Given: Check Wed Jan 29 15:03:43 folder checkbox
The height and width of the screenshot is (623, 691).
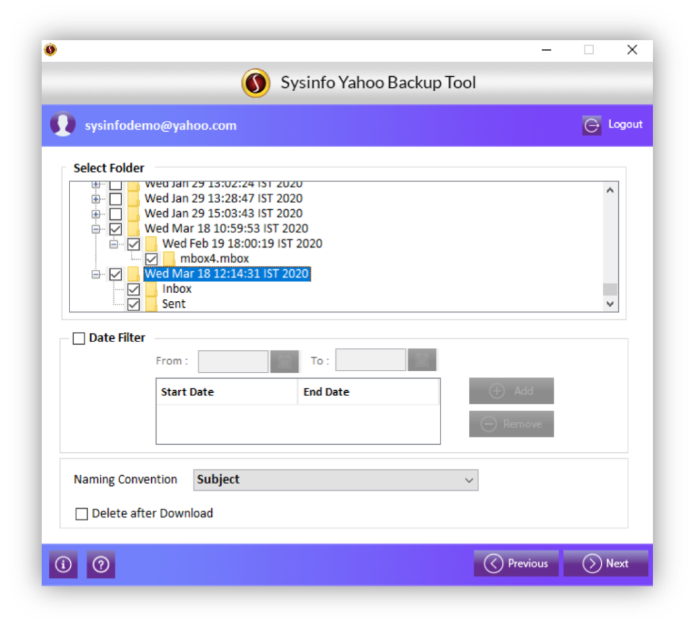Looking at the screenshot, I should [x=116, y=214].
